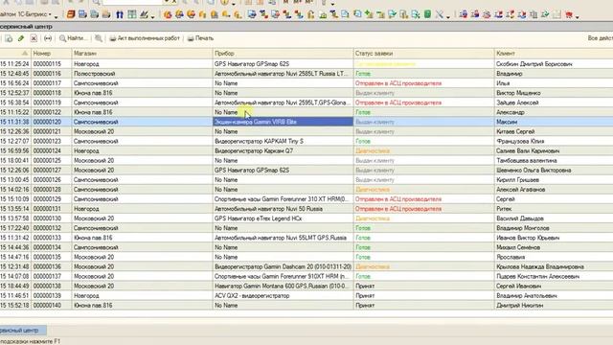The width and height of the screenshot is (613, 345).
Task: Select Garmin Forerunner 310 XT device cell
Action: [x=284, y=199]
